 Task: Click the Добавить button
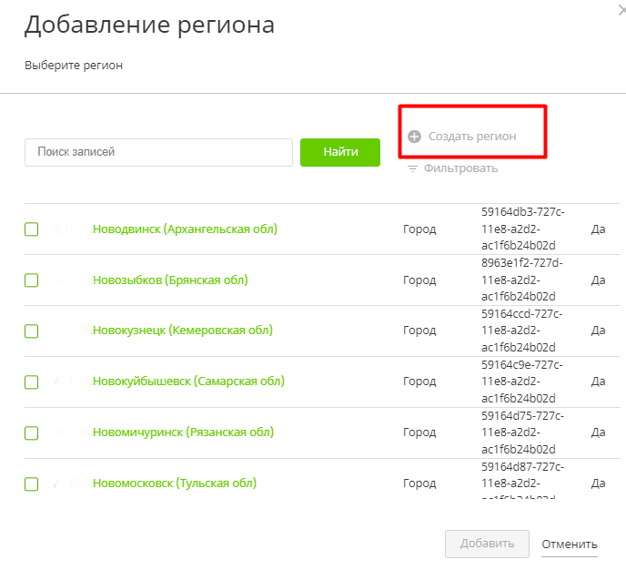click(487, 544)
